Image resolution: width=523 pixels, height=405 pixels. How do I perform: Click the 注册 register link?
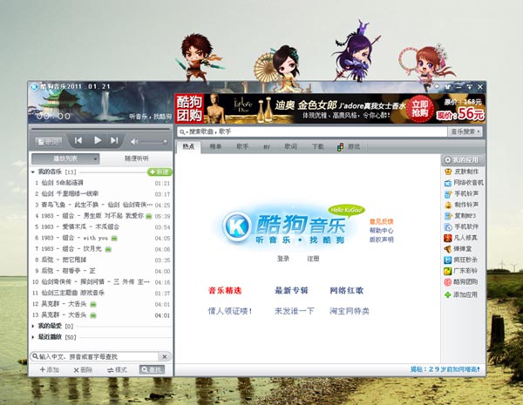coord(313,259)
